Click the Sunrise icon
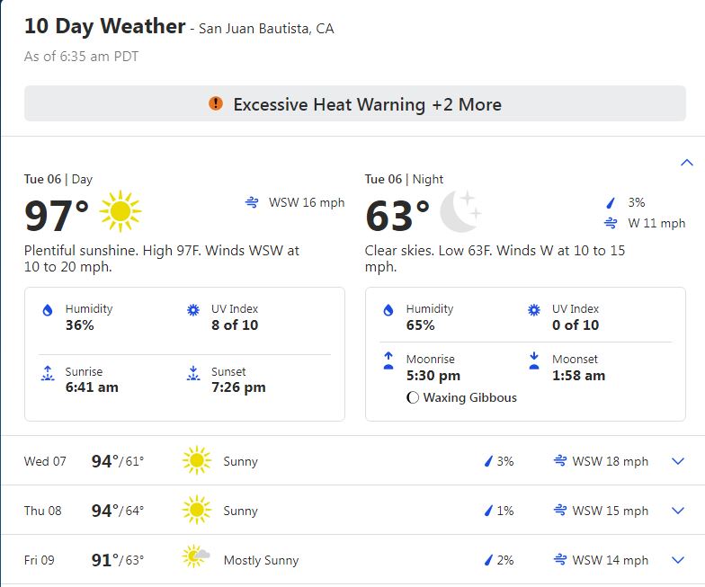The width and height of the screenshot is (705, 587). point(48,373)
